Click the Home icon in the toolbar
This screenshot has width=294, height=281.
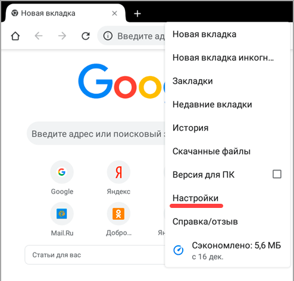click(x=15, y=36)
